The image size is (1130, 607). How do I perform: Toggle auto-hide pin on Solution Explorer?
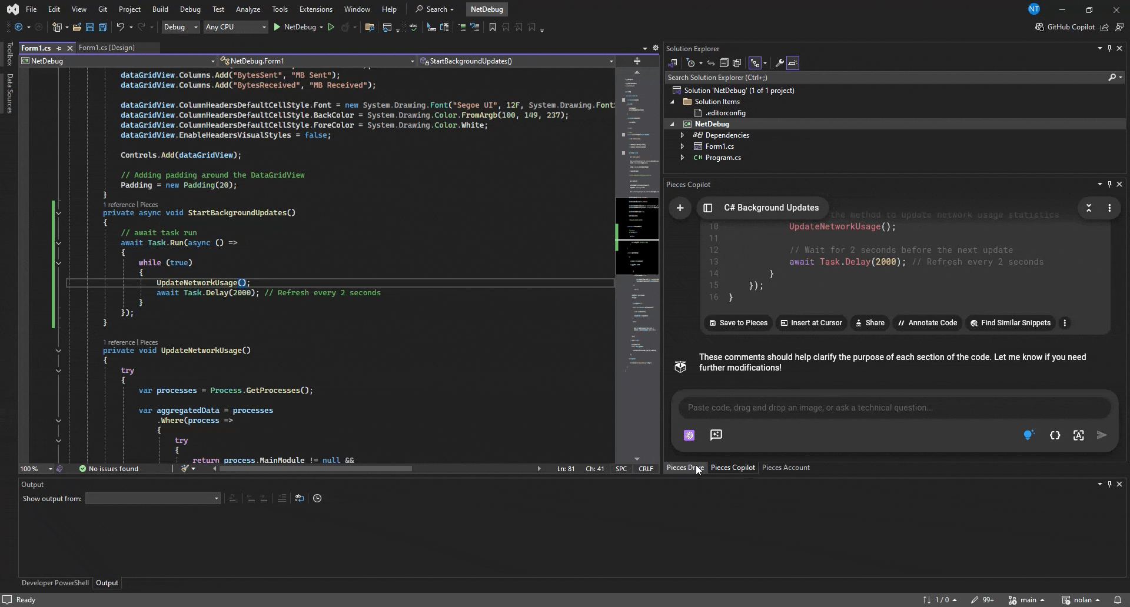click(x=1109, y=48)
